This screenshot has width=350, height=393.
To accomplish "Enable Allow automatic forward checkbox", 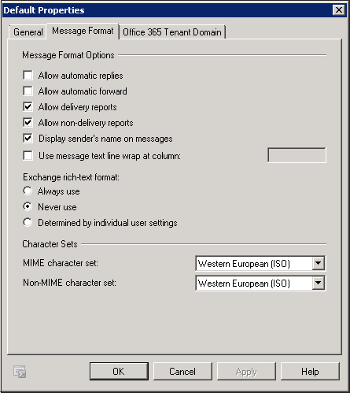I will click(28, 91).
